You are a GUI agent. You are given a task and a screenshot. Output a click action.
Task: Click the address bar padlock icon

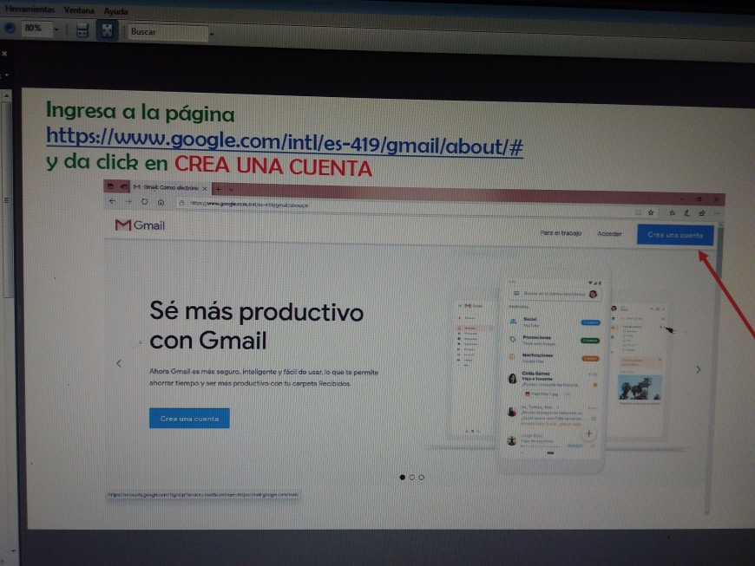tap(181, 204)
